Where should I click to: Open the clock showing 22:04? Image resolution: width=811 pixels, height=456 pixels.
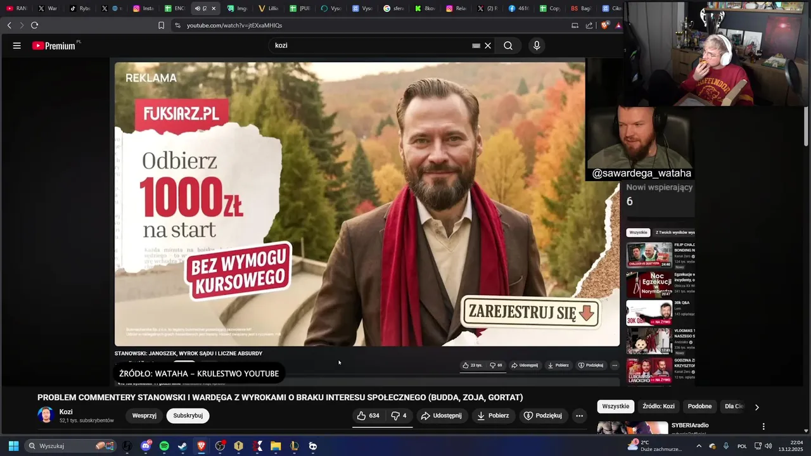click(791, 446)
